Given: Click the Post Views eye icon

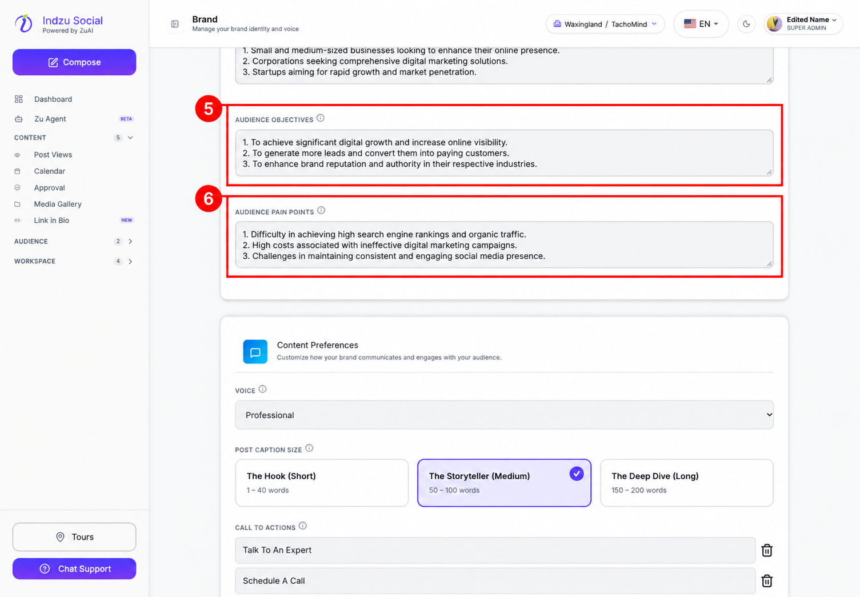Looking at the screenshot, I should coord(17,155).
